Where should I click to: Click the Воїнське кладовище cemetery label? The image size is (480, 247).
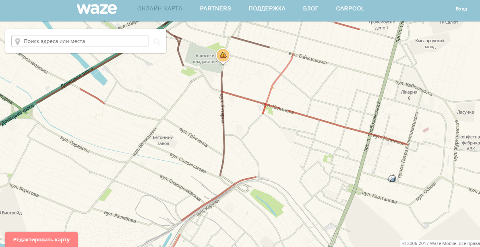[205, 59]
